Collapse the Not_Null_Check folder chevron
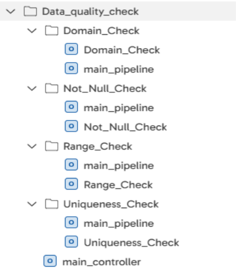This screenshot has height=273, width=236. [x=32, y=89]
